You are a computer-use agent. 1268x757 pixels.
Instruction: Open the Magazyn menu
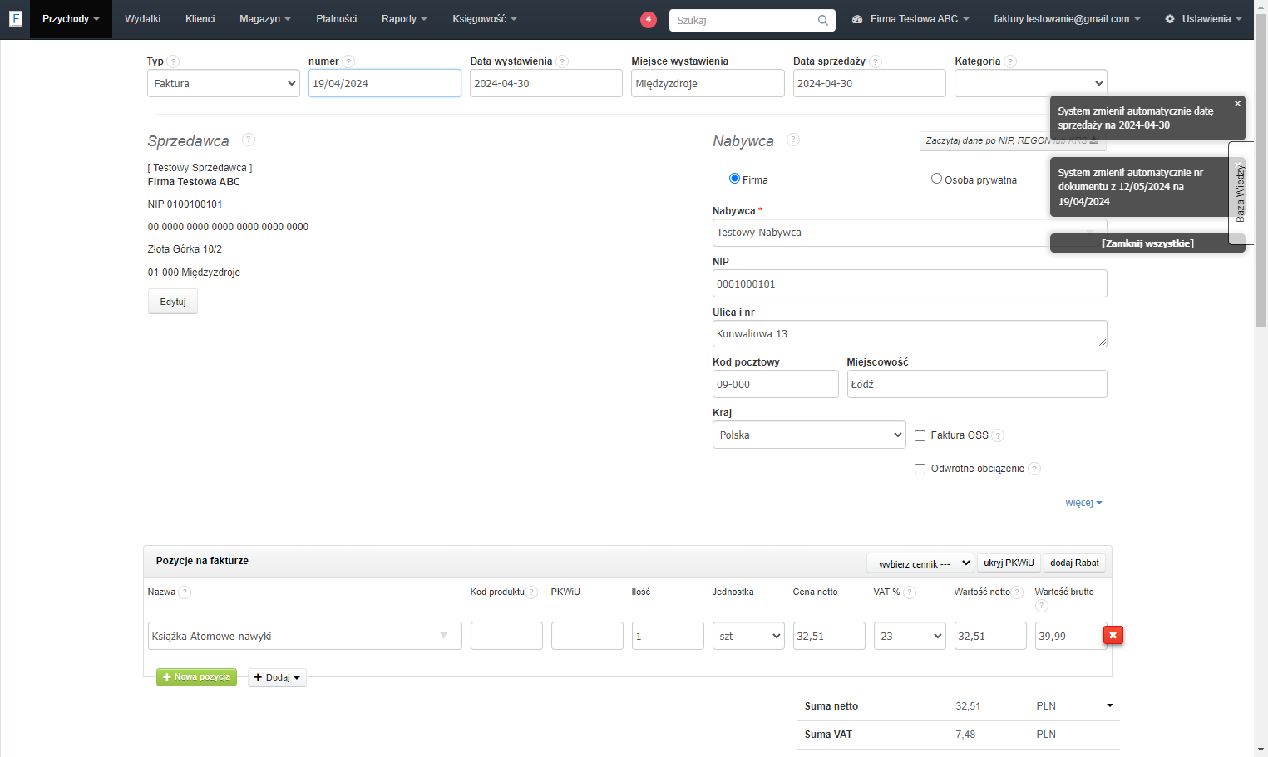tap(265, 19)
